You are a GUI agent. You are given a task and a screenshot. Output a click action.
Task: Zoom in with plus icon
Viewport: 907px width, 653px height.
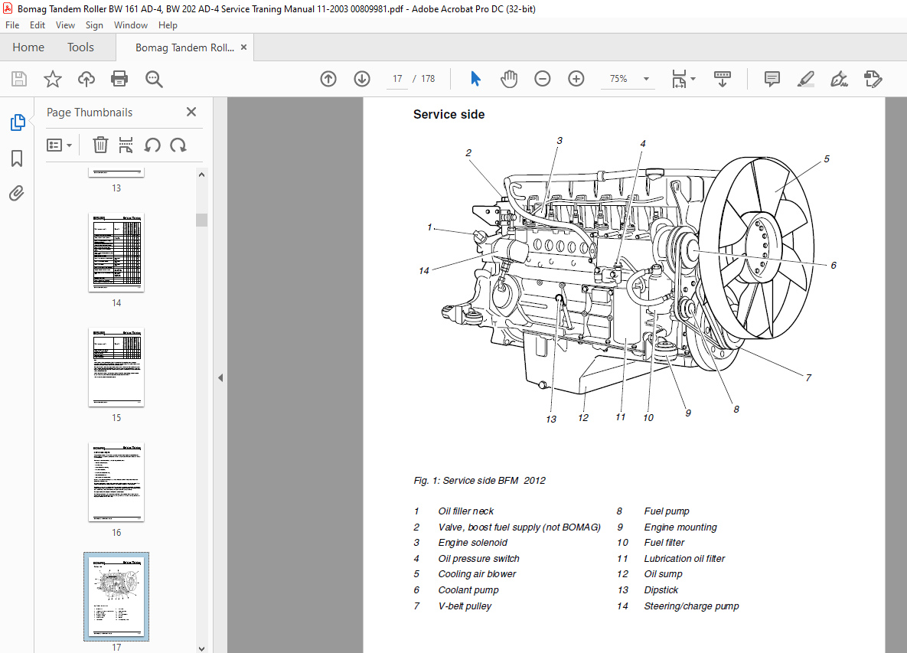click(576, 79)
